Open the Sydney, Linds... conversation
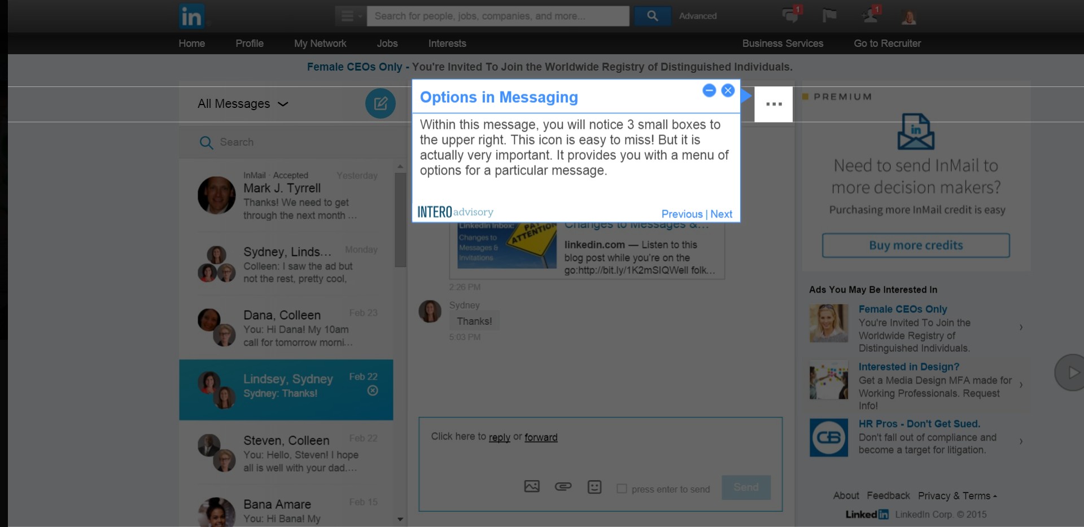Image resolution: width=1084 pixels, height=527 pixels. [x=286, y=264]
